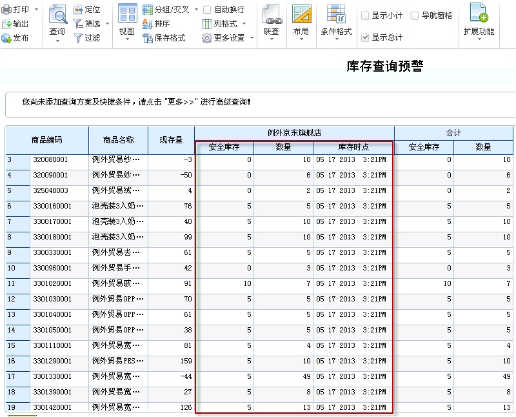516x417 pixels.
Task: Click product code 3300160001
Action: point(52,206)
